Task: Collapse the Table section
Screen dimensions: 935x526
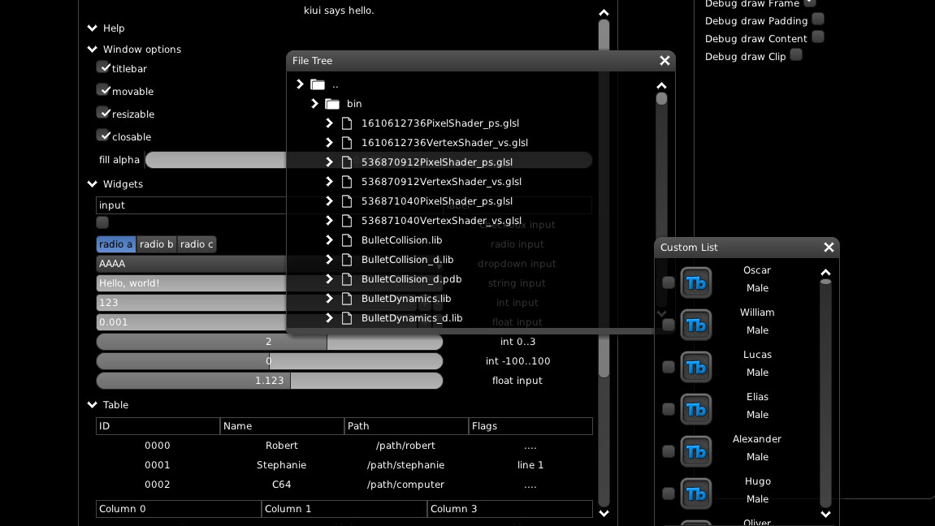Action: (92, 404)
